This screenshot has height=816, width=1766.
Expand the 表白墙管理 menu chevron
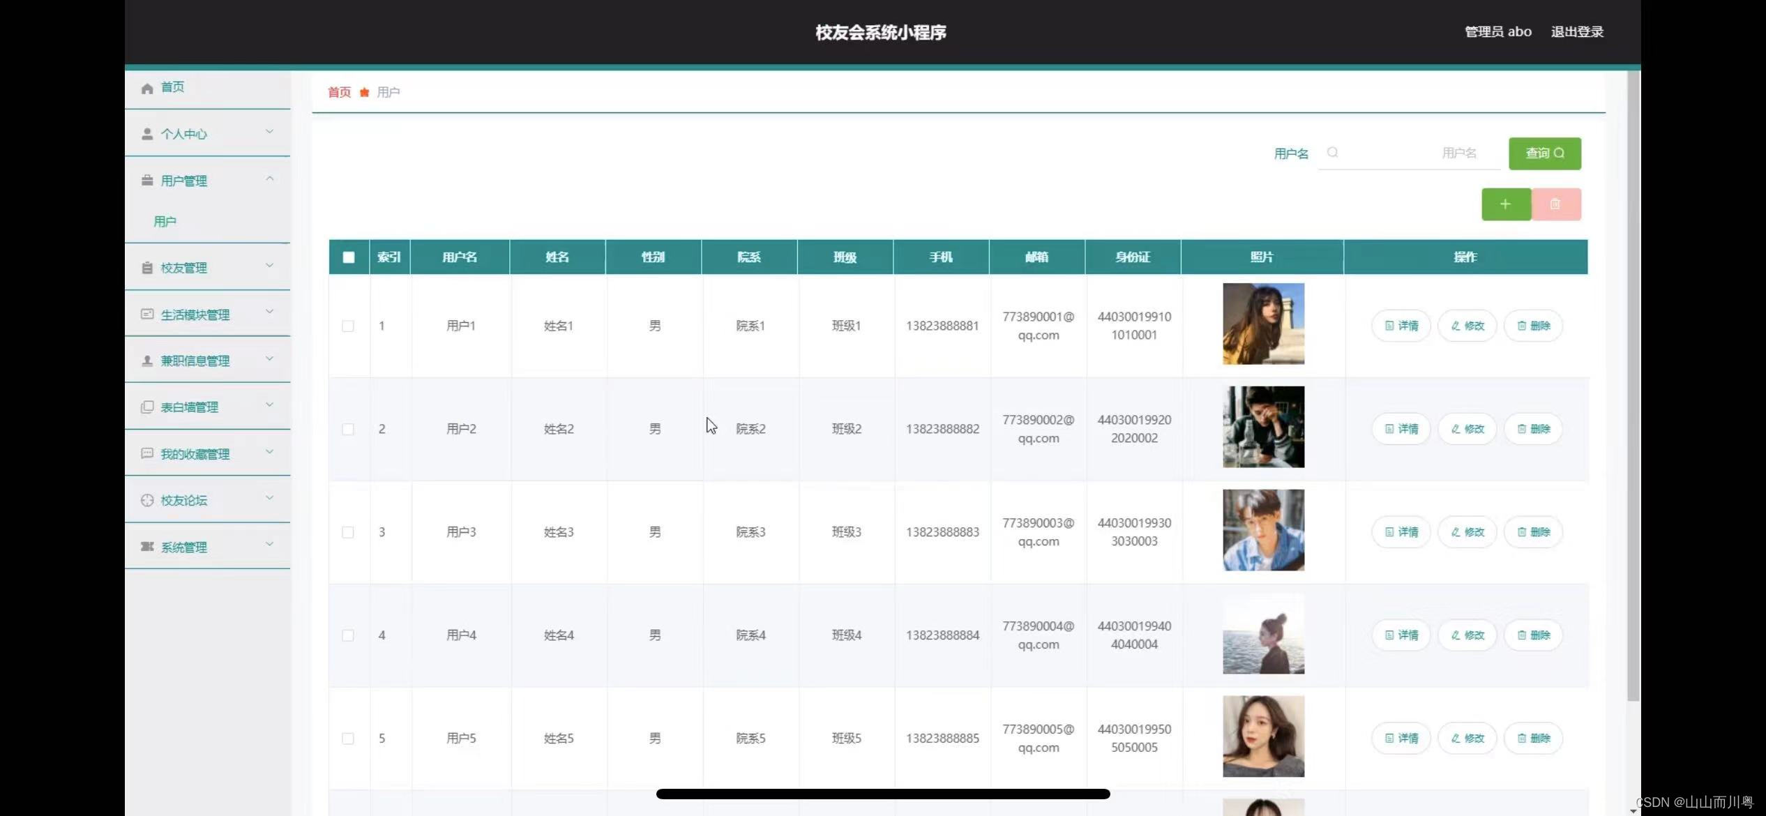pos(269,405)
